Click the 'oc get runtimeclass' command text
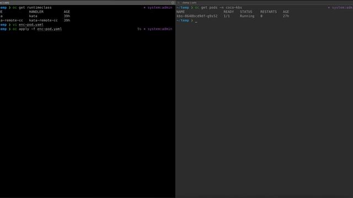 tap(32, 7)
